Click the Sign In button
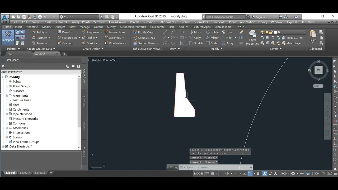The height and width of the screenshot is (190, 338). coord(260,17)
